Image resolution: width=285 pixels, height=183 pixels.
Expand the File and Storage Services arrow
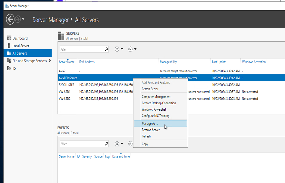pyautogui.click(x=50, y=61)
